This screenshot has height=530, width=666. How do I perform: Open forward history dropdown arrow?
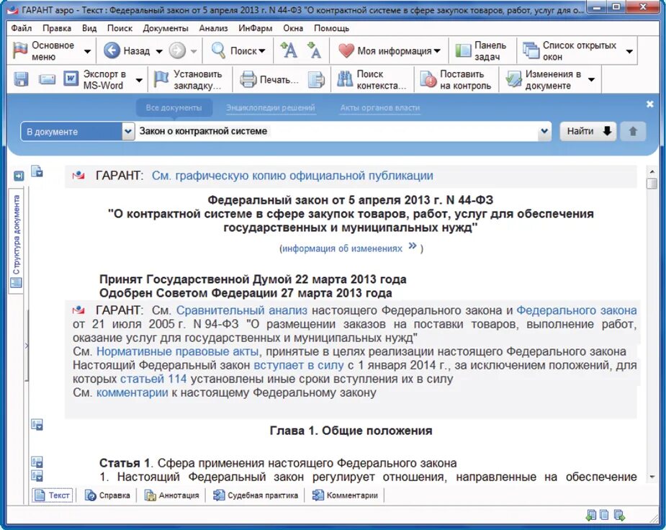coord(194,51)
